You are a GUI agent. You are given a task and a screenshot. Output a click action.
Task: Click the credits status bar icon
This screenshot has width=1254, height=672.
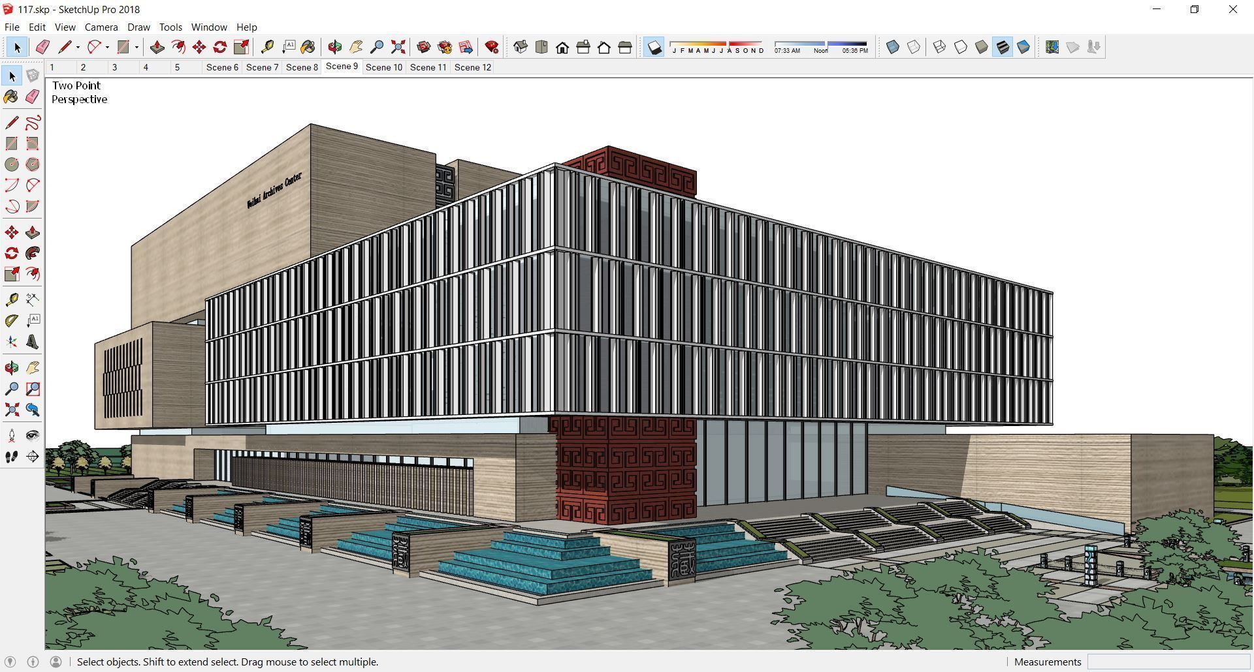pos(33,662)
